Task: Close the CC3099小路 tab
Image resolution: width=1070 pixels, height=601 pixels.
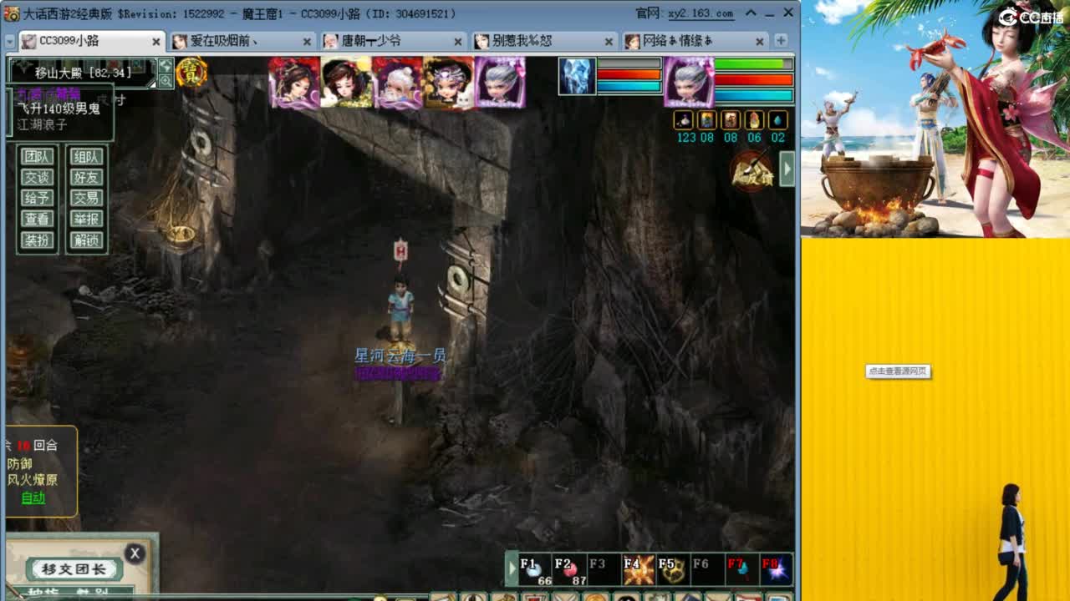Action: [156, 42]
